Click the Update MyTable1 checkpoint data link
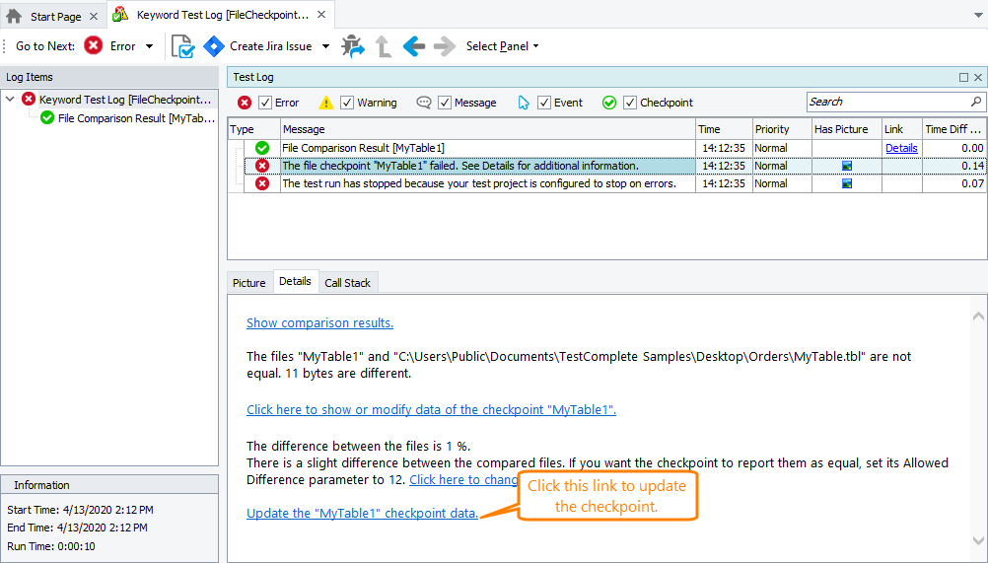The image size is (988, 563). 362,514
